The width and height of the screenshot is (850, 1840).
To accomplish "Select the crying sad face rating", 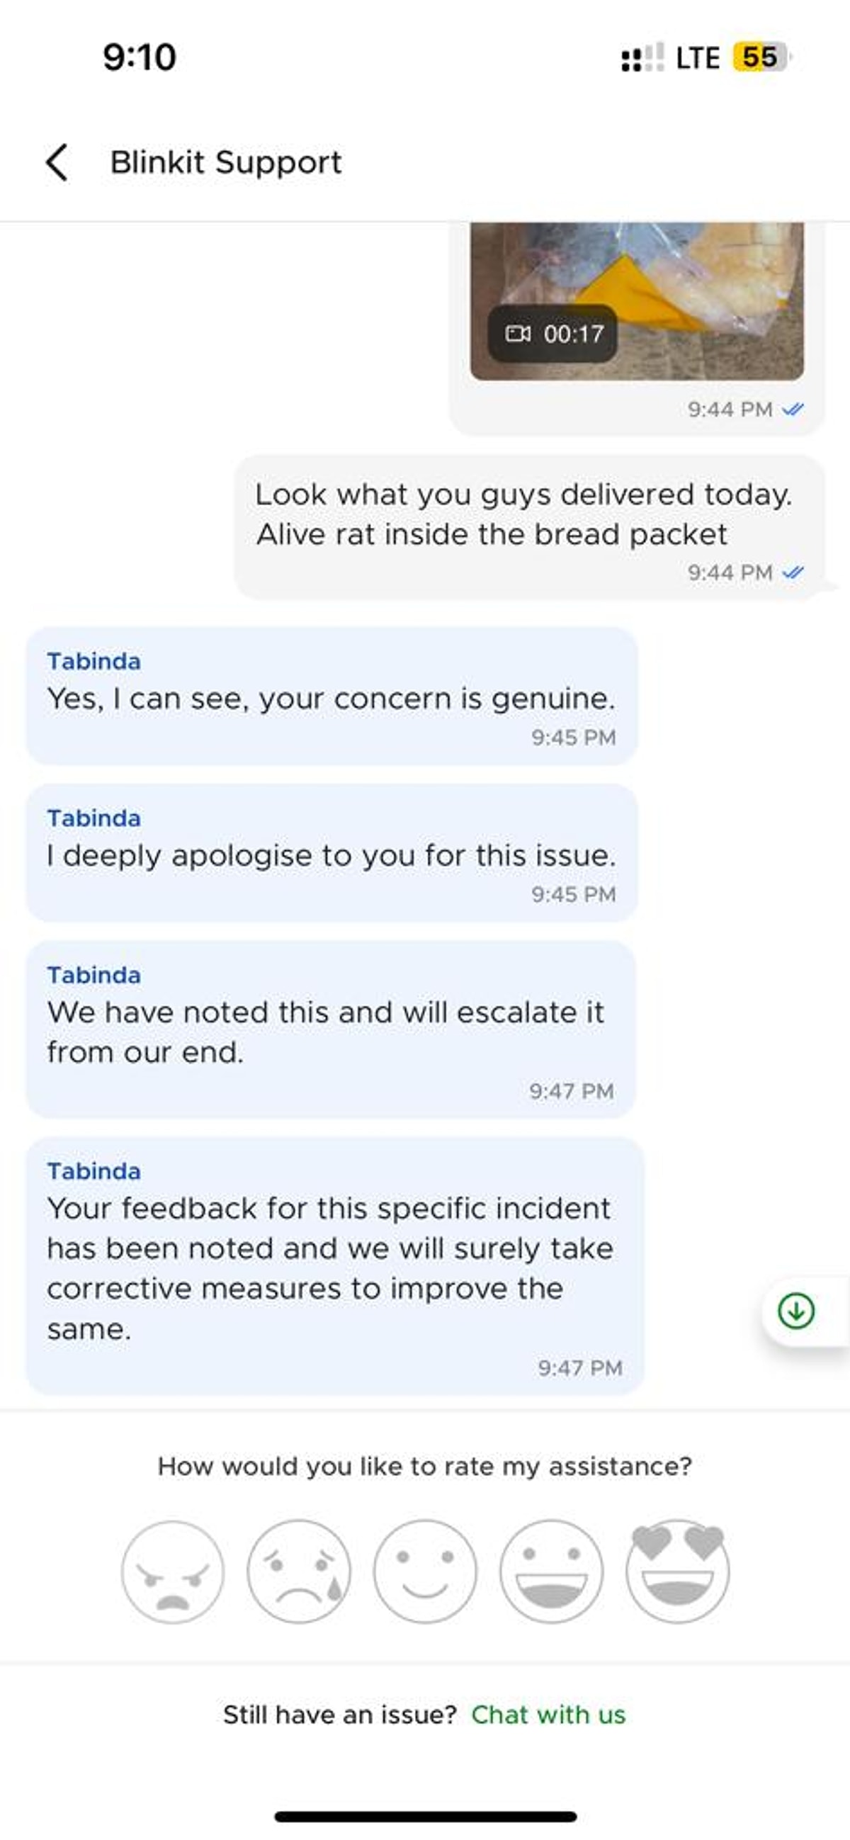I will [x=299, y=1571].
